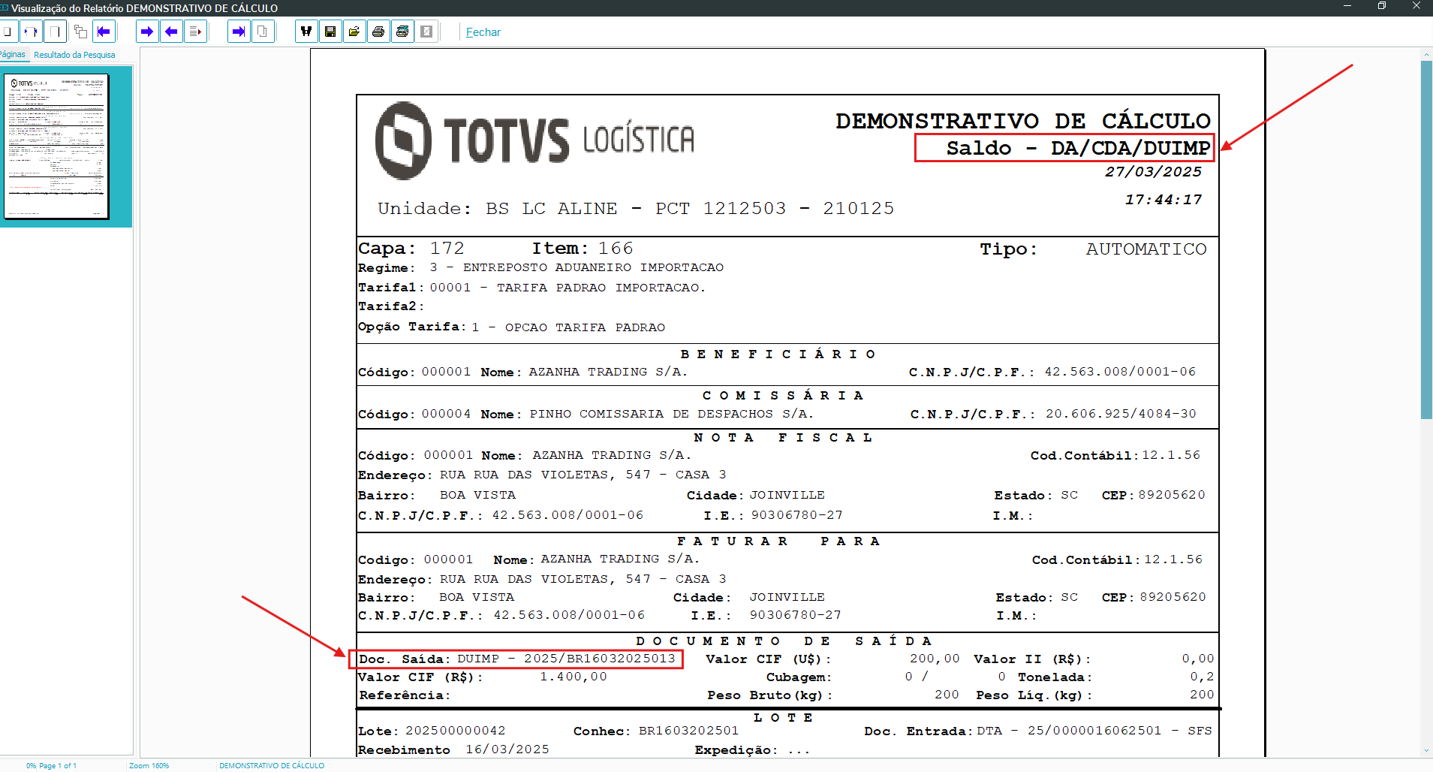1433x772 pixels.
Task: Click 'ENTREPOSTO ADUANEIRO IMPORTACAO' regime text
Action: click(x=593, y=268)
